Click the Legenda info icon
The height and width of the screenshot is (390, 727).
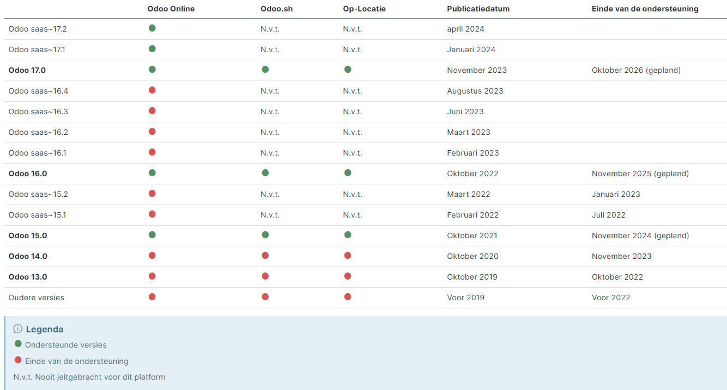[x=17, y=329]
